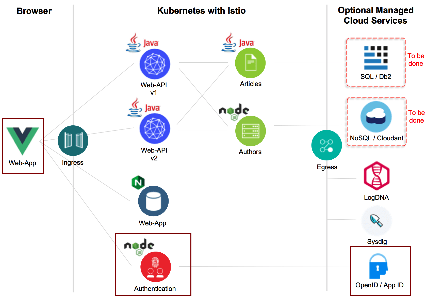The image size is (427, 297).
Task: Click the 'NoSQL / Cloudant' label
Action: click(x=376, y=138)
